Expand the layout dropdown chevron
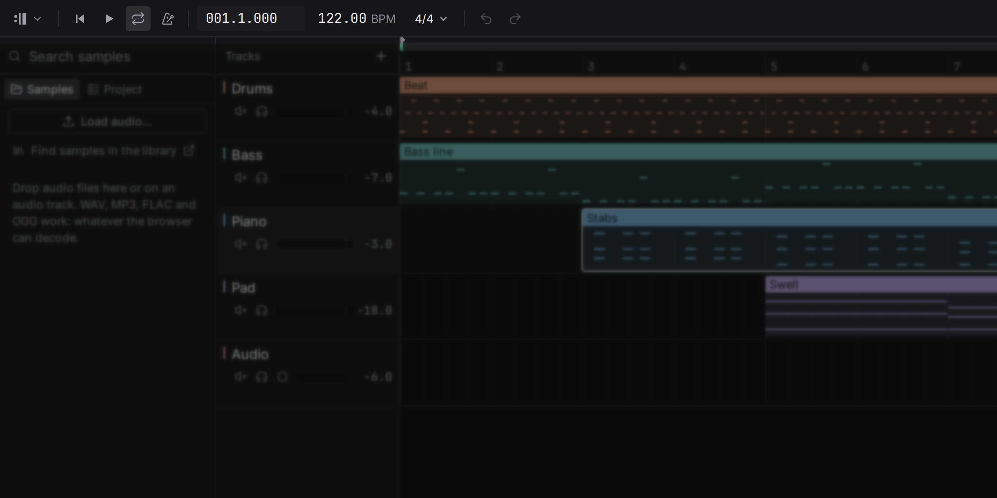 [x=37, y=19]
